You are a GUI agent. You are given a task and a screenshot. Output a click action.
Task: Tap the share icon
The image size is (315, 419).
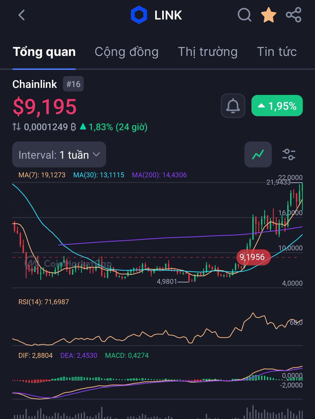(x=293, y=15)
